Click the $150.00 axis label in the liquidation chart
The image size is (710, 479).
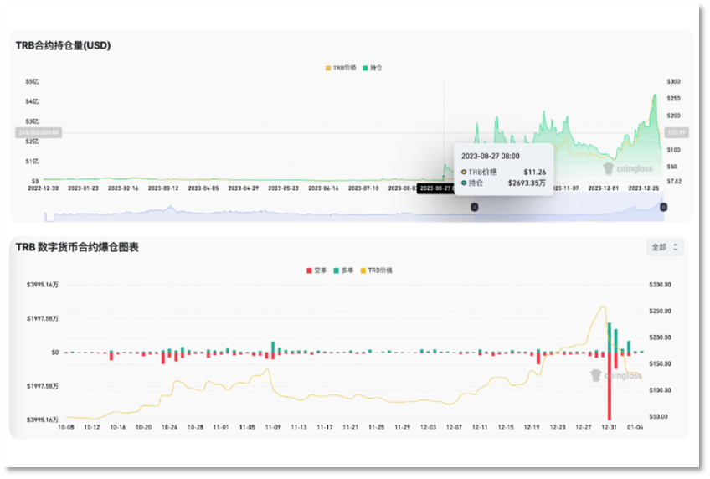tap(660, 363)
